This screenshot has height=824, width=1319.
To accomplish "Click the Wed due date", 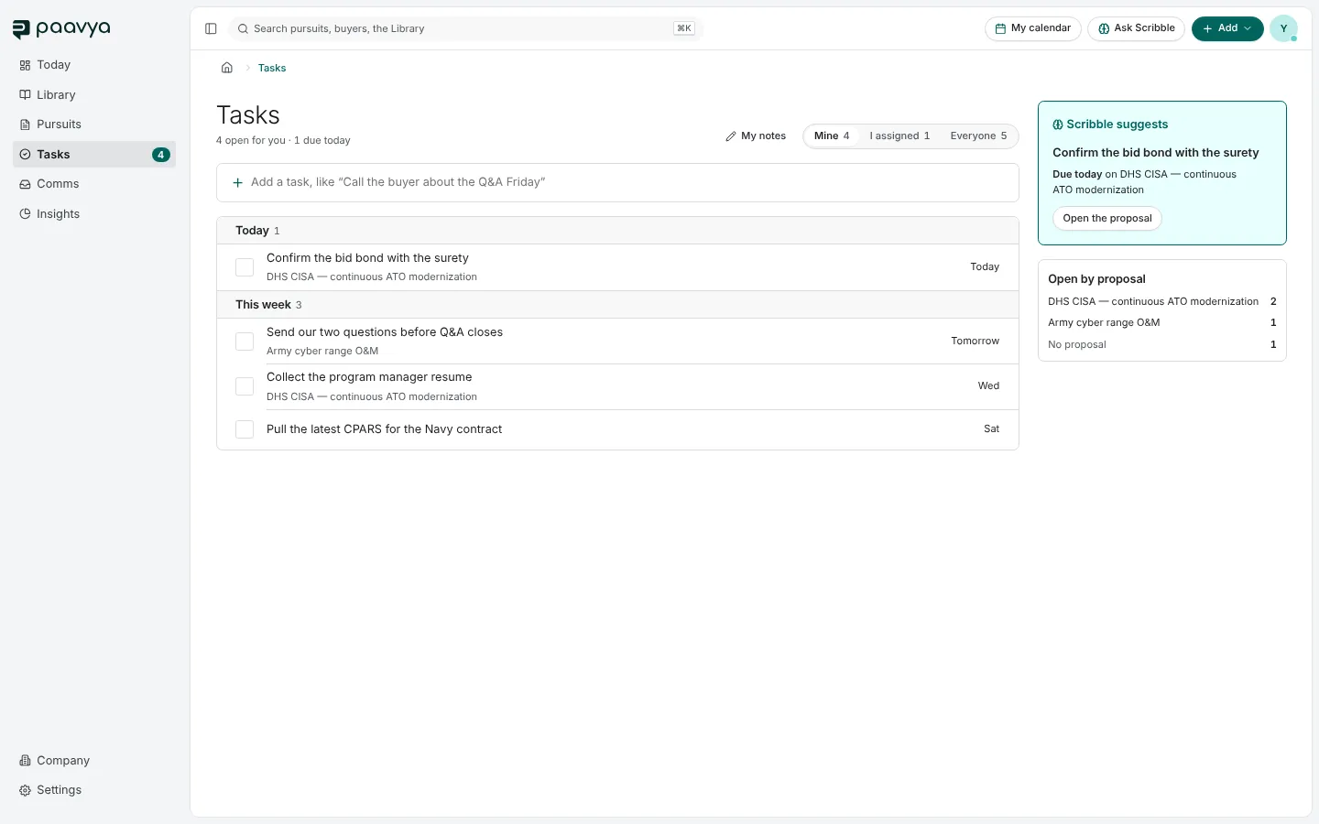I will tap(988, 385).
